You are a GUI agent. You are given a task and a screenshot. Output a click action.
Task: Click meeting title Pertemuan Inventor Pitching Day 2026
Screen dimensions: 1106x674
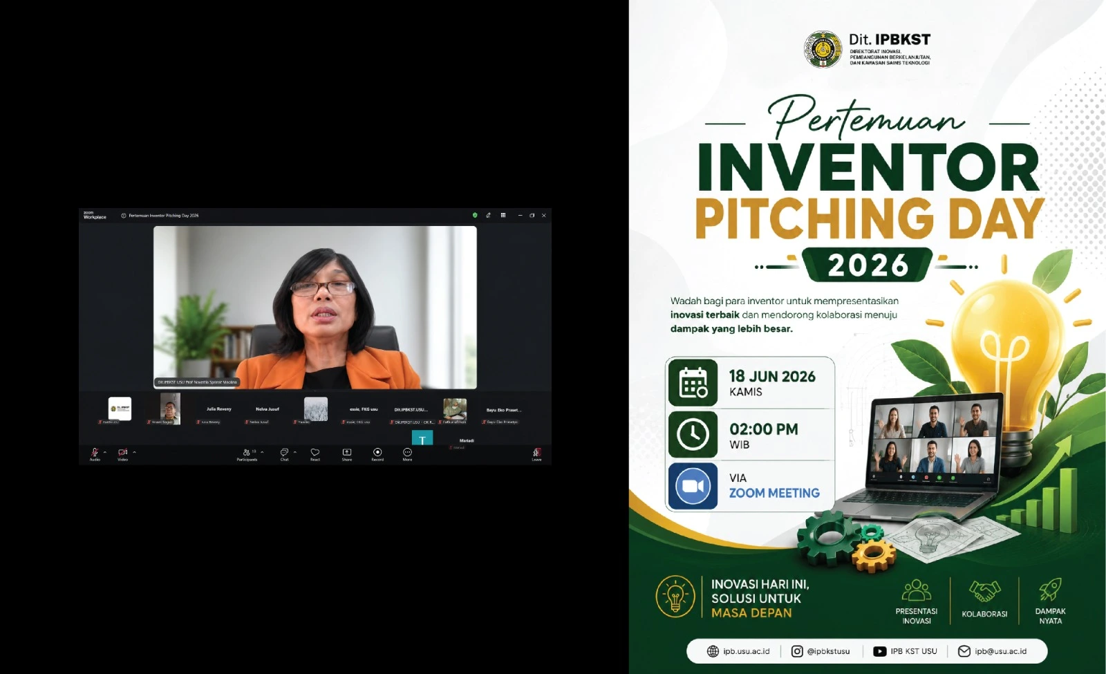[163, 216]
